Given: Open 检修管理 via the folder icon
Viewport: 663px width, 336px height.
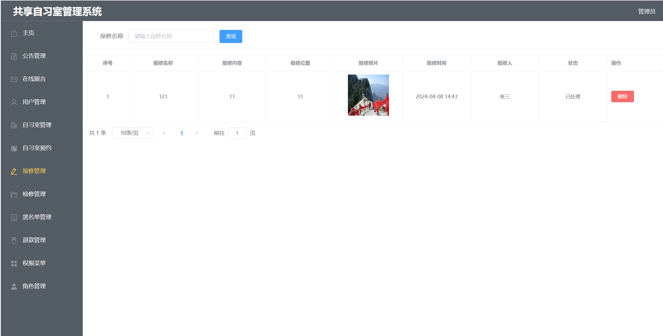Looking at the screenshot, I should pos(14,194).
